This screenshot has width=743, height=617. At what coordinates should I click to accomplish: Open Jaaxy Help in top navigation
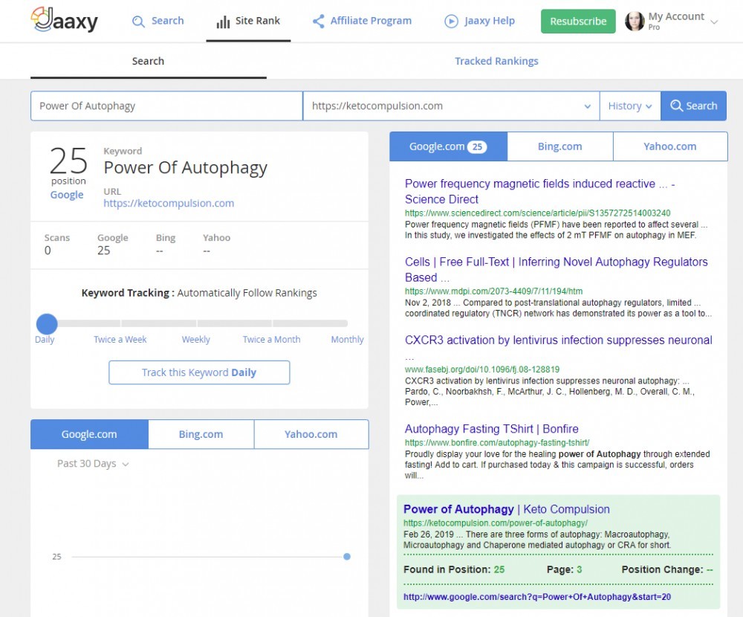479,21
